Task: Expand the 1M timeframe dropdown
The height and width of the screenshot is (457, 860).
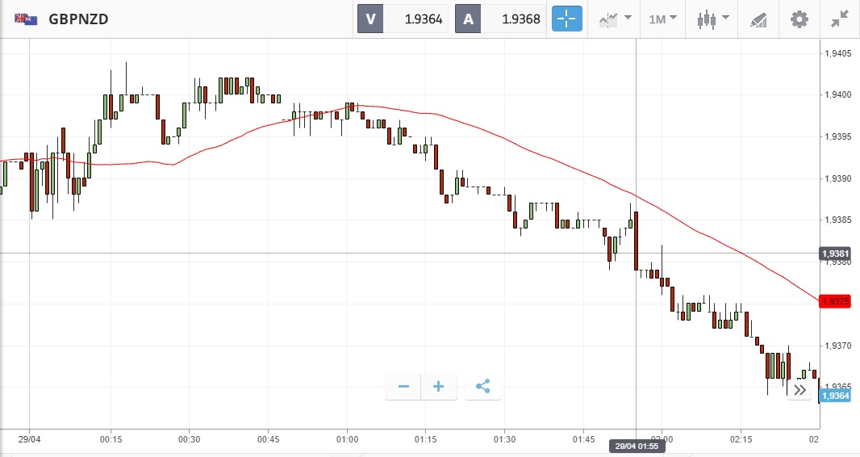Action: point(662,19)
